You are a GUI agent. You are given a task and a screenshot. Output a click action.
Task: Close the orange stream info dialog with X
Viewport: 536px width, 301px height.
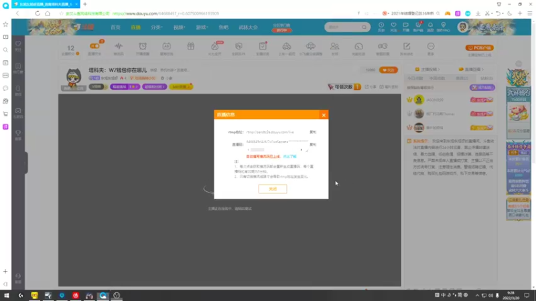coord(324,115)
